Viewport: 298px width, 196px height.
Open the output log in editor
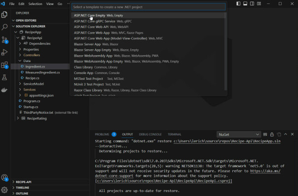click(x=279, y=134)
